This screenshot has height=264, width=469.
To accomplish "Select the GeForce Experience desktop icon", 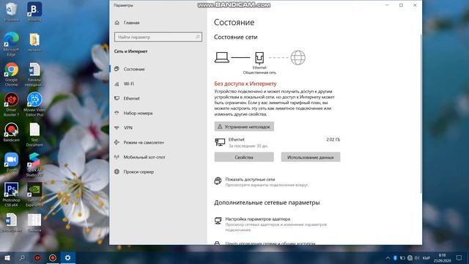I will click(x=34, y=194).
